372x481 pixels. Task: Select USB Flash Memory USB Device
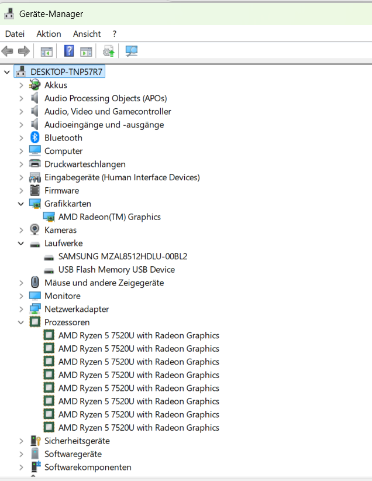pos(116,269)
